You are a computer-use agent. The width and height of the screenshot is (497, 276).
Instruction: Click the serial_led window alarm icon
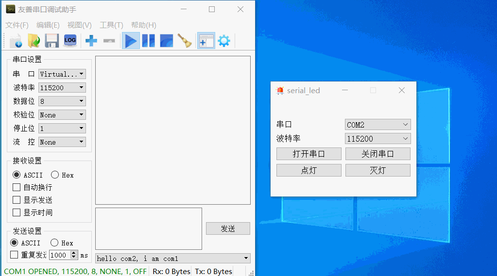[x=280, y=91]
